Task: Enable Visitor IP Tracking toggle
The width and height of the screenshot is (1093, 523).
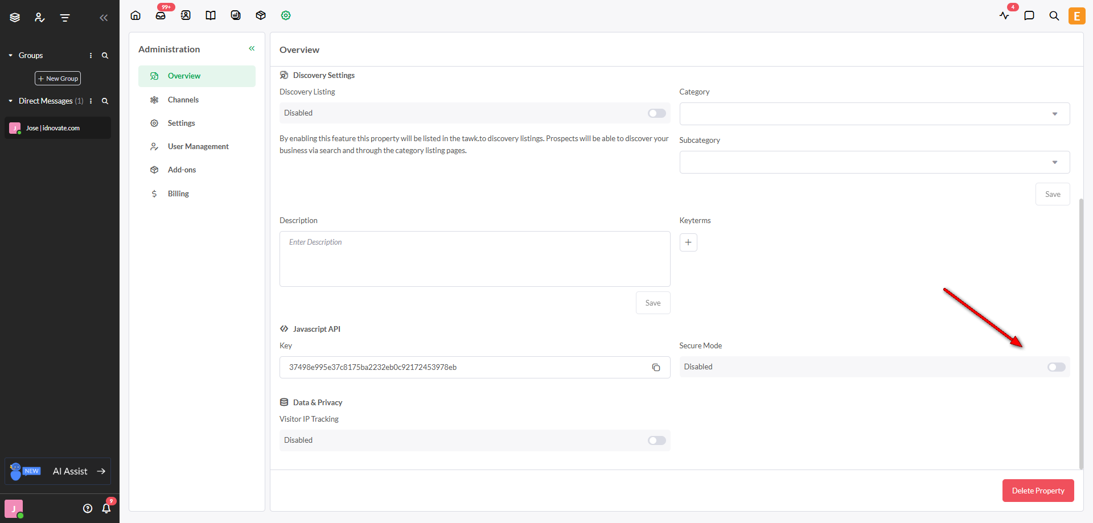Action: (x=656, y=440)
